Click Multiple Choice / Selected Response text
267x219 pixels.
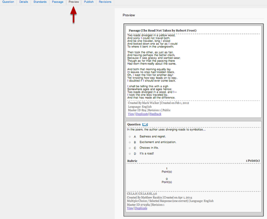pos(158,201)
